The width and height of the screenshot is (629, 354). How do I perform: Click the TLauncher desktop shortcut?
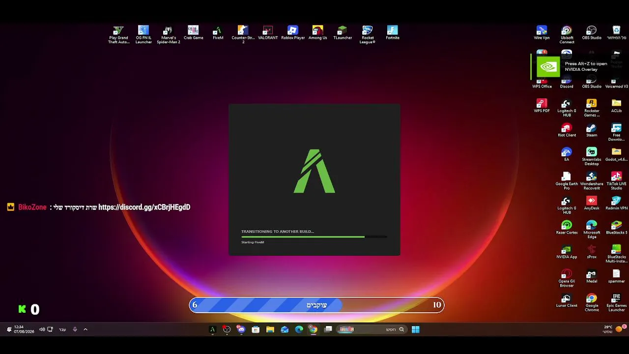click(x=343, y=33)
